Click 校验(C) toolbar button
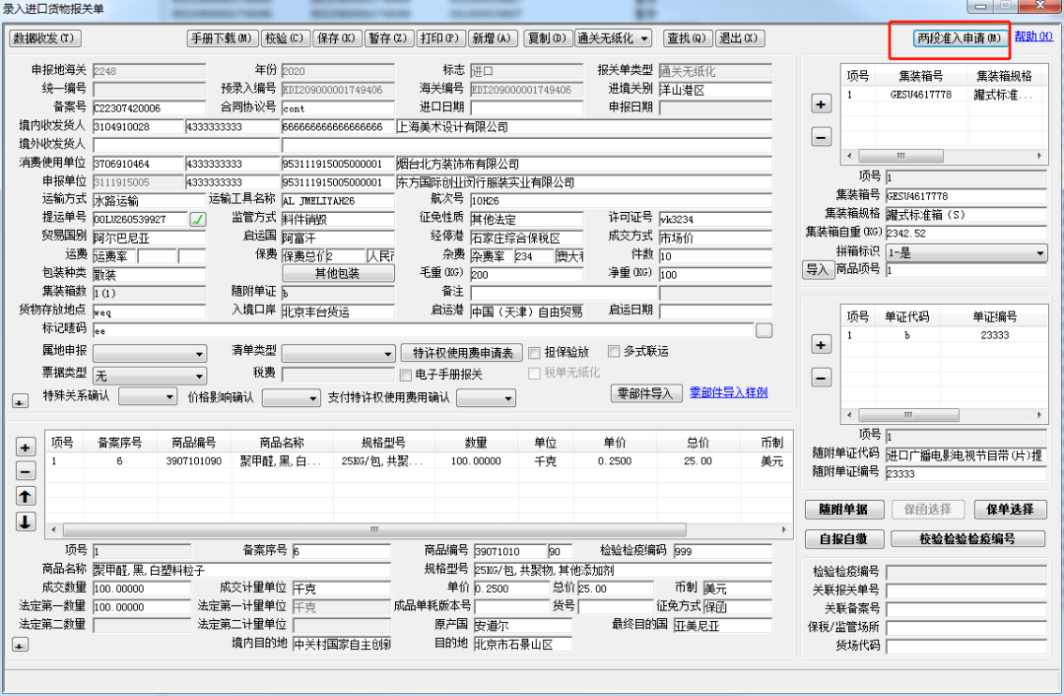 tap(285, 38)
